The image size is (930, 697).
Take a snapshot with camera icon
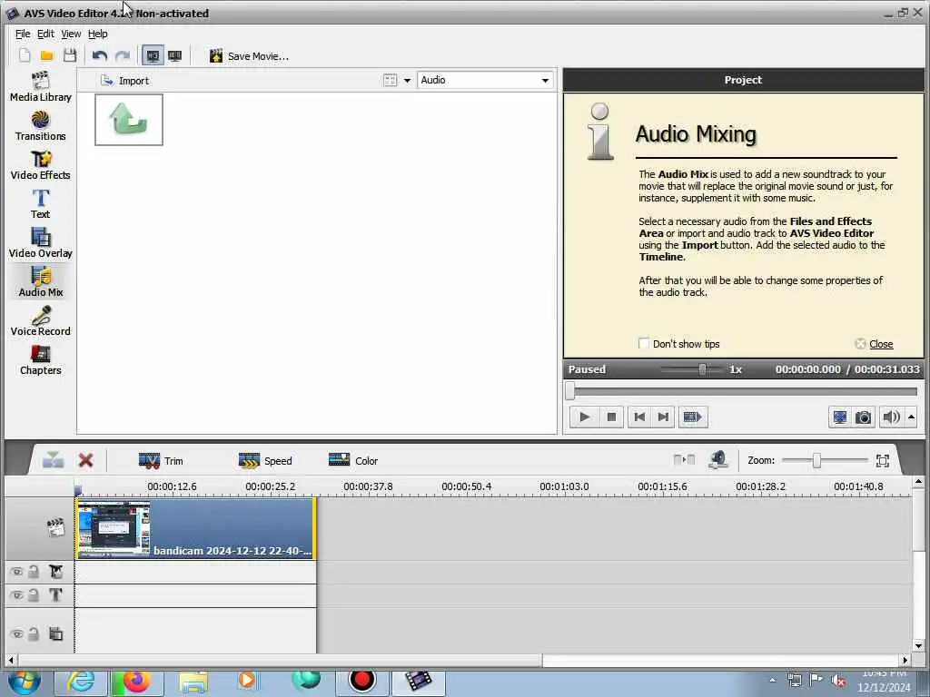863,417
